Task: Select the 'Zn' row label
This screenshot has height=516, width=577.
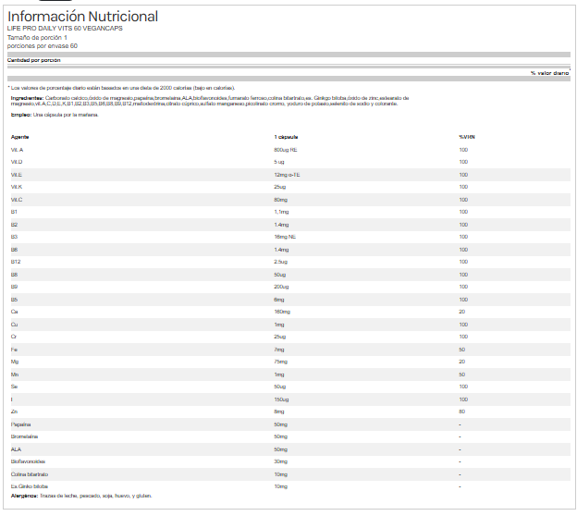Action: pos(14,412)
